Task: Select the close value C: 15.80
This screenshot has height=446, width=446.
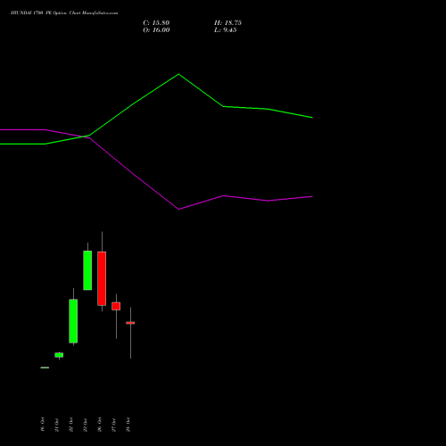Action: coord(156,23)
